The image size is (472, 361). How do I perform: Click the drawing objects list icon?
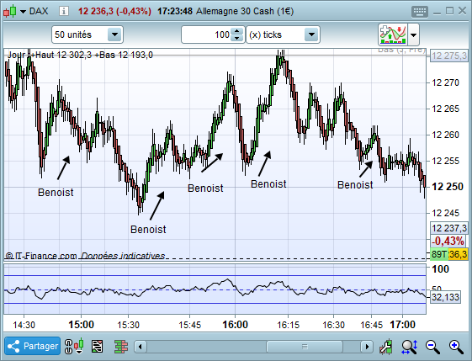coord(97,346)
